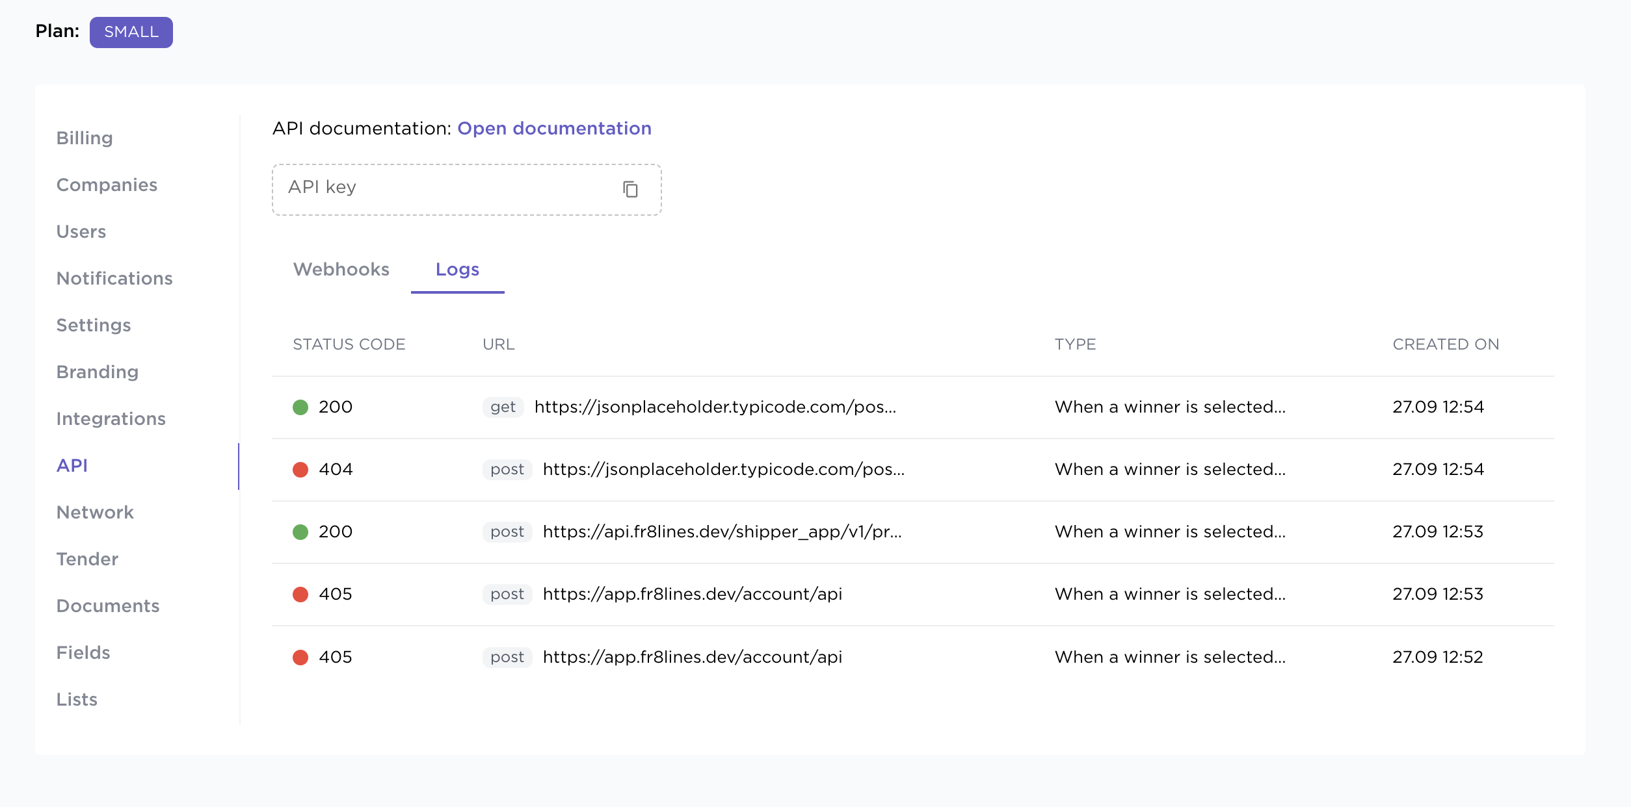
Task: Click the 405 status at 27.09 12:52
Action: (336, 657)
